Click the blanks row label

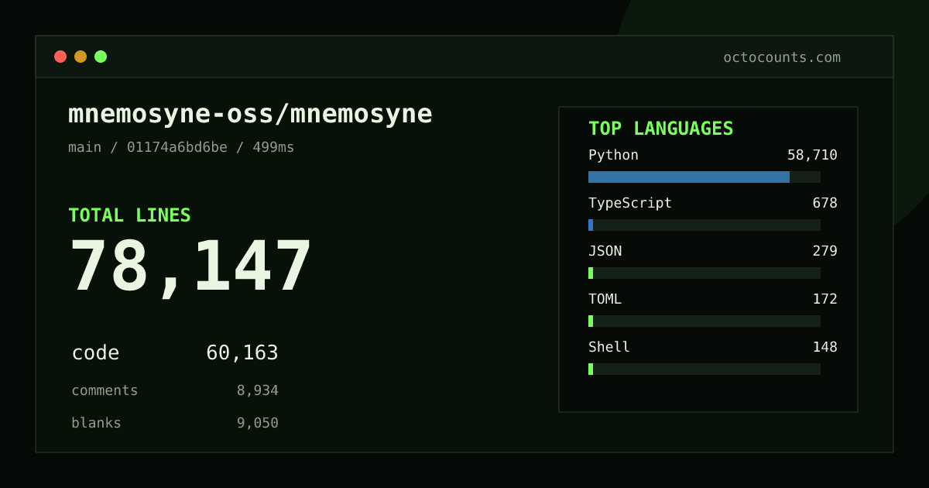point(96,423)
